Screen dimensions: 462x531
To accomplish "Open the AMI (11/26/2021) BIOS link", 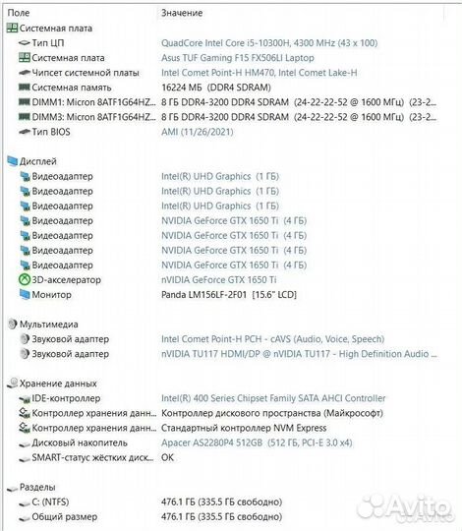I will (198, 132).
